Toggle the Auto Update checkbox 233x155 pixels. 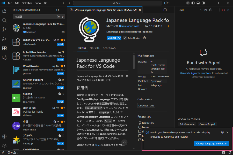[125, 38]
